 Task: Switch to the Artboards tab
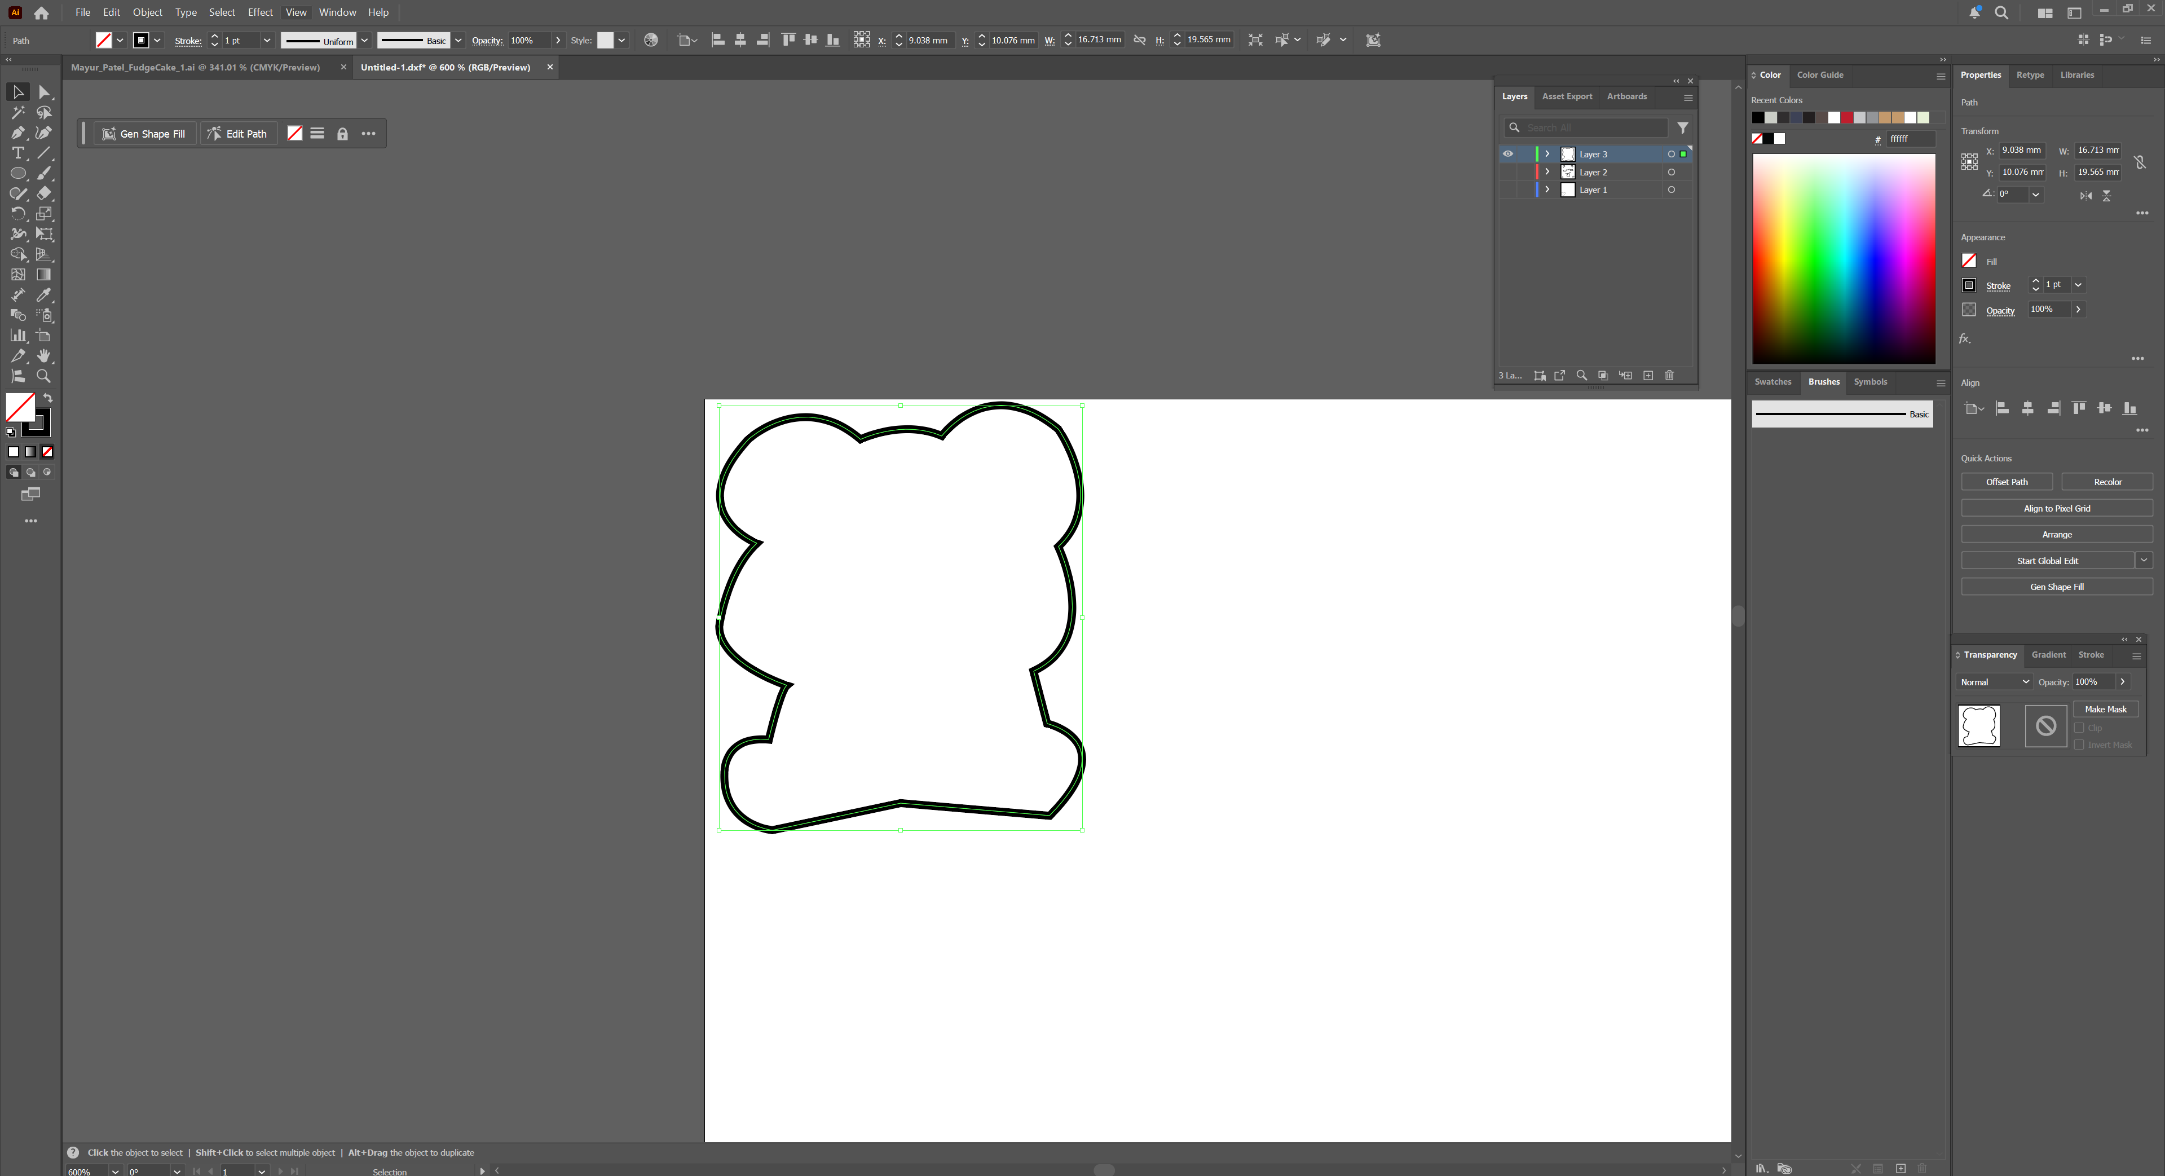coord(1626,96)
